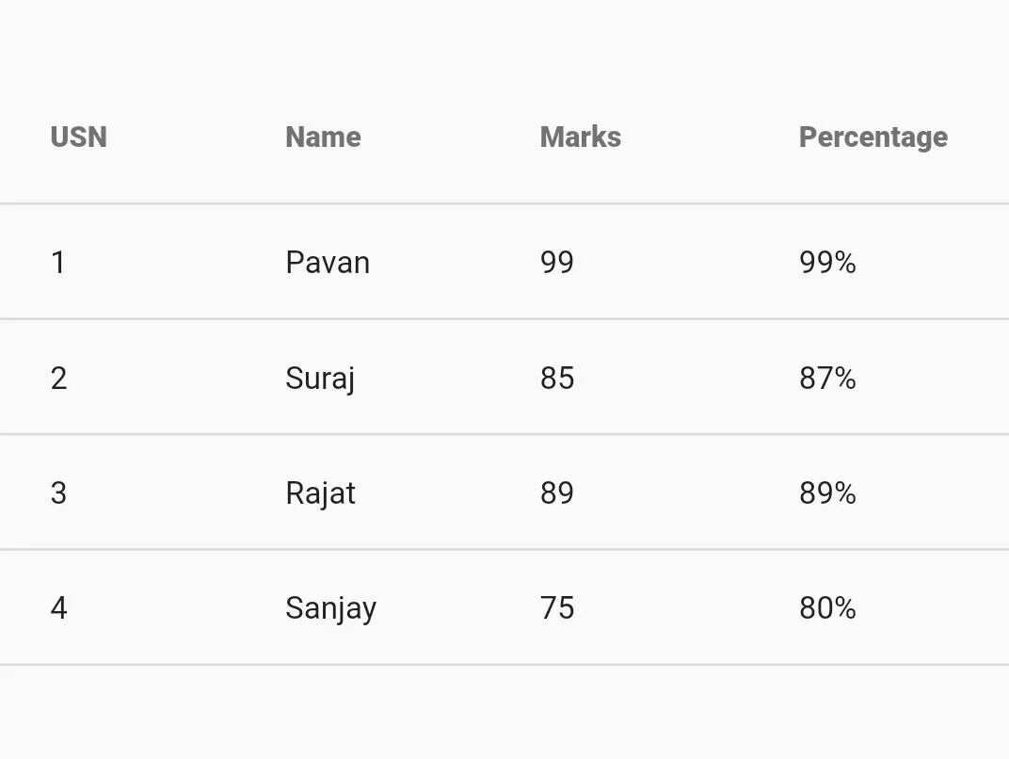Click the name Rajat
1009x759 pixels.
pyautogui.click(x=320, y=493)
